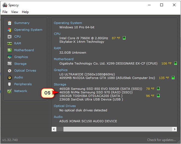The image size is (181, 144).
Task: Click the 135 °F graphics temperature value
Action: (164, 78)
